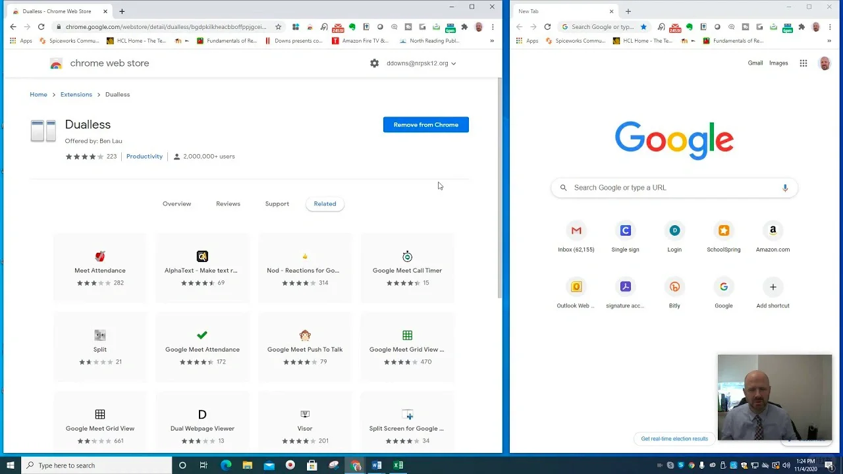
Task: Open the Gmail unread counter extension
Action: tap(337, 27)
